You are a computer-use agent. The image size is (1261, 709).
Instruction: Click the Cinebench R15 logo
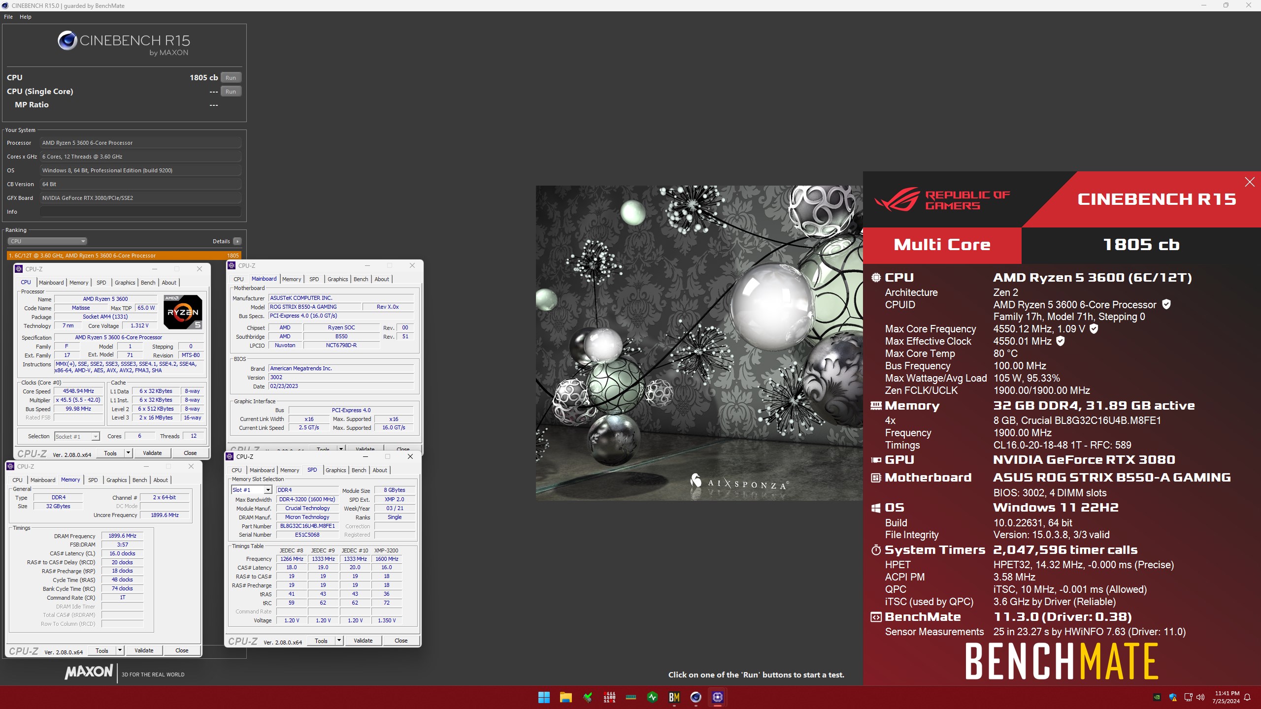click(x=124, y=43)
